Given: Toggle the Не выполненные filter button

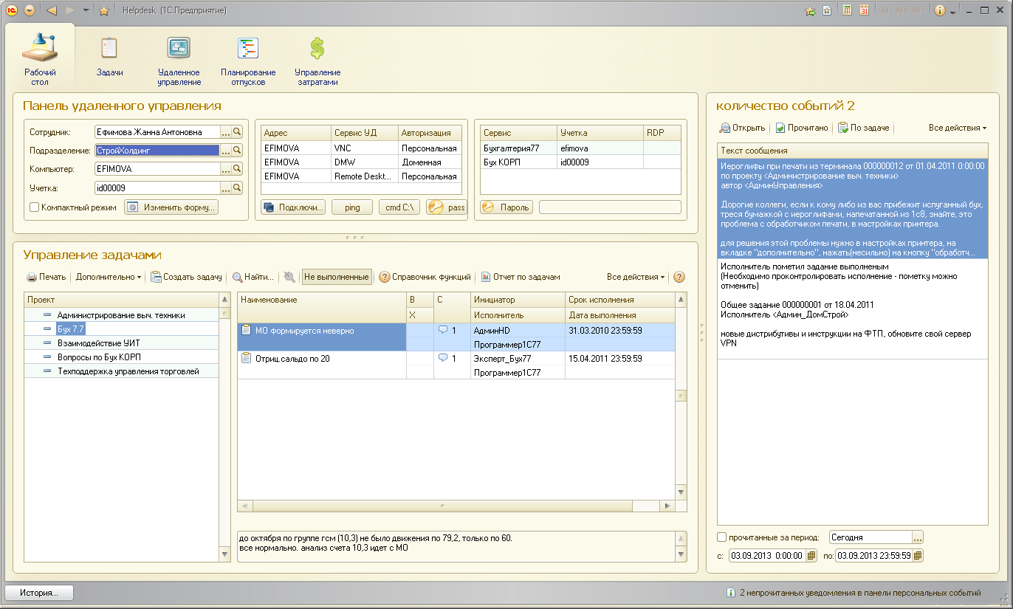Looking at the screenshot, I should [337, 277].
